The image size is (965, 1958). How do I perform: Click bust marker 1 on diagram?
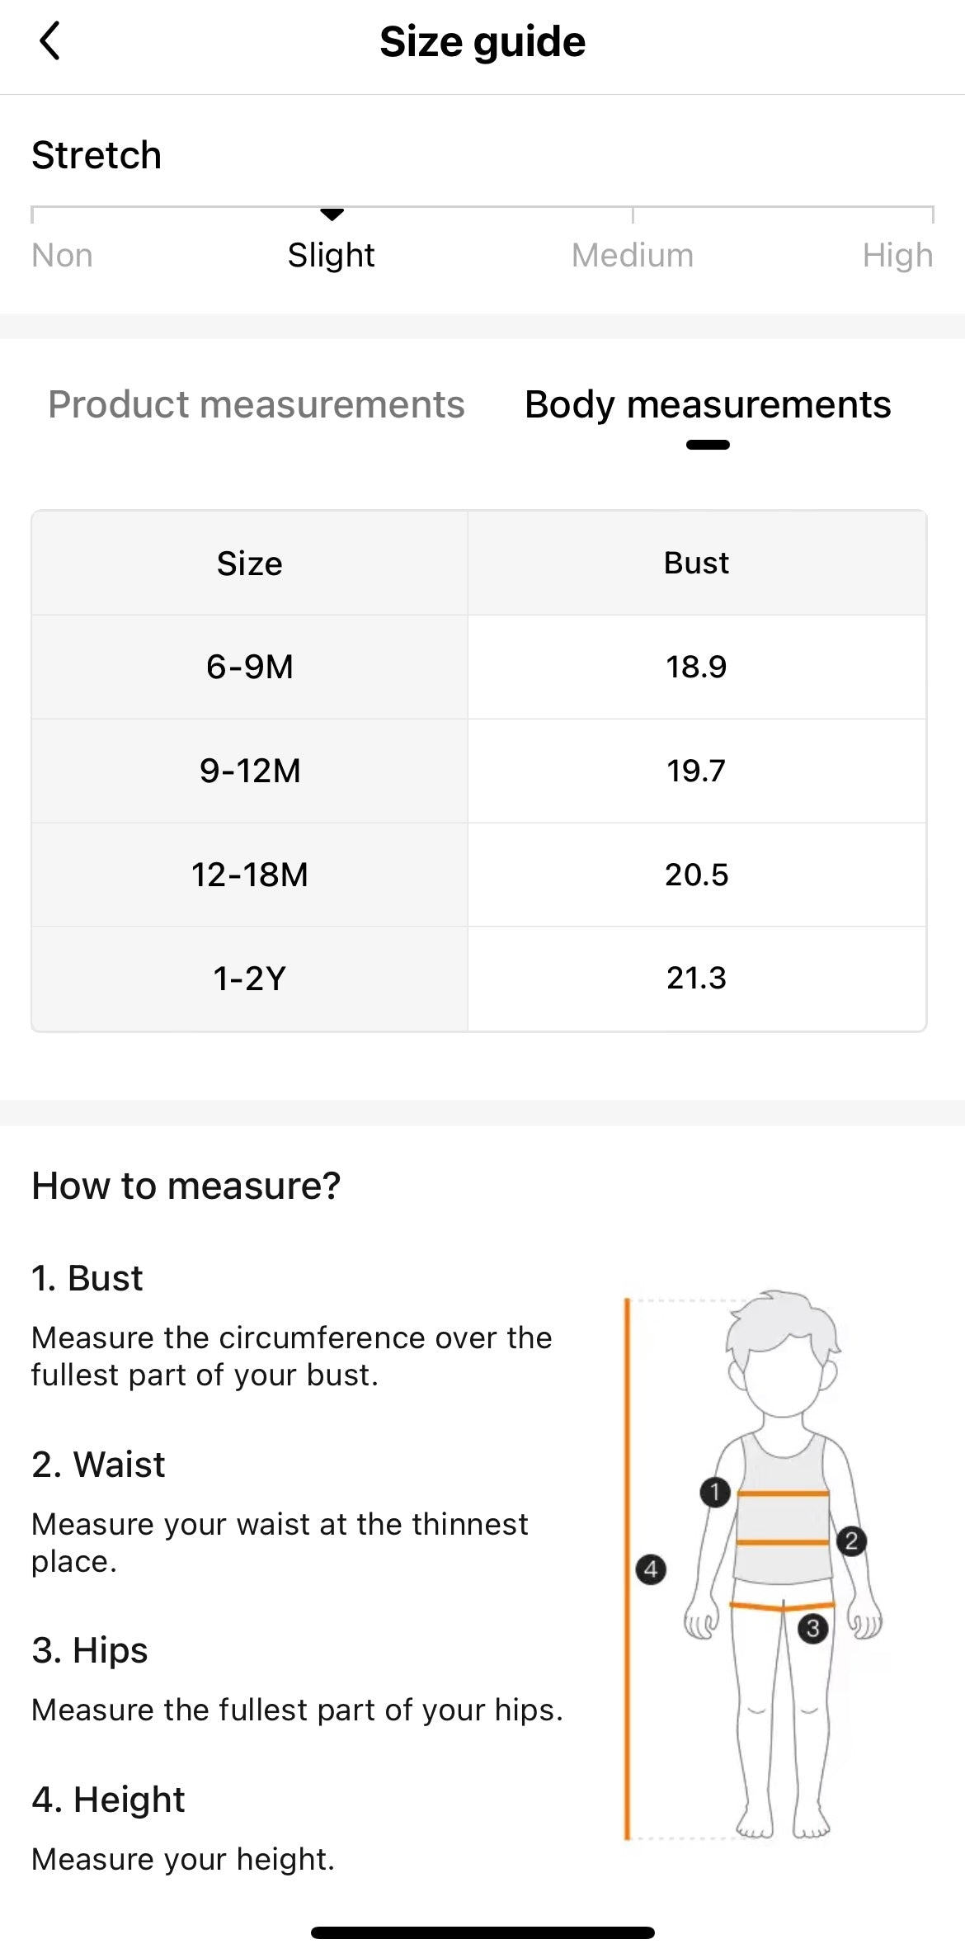click(715, 1492)
